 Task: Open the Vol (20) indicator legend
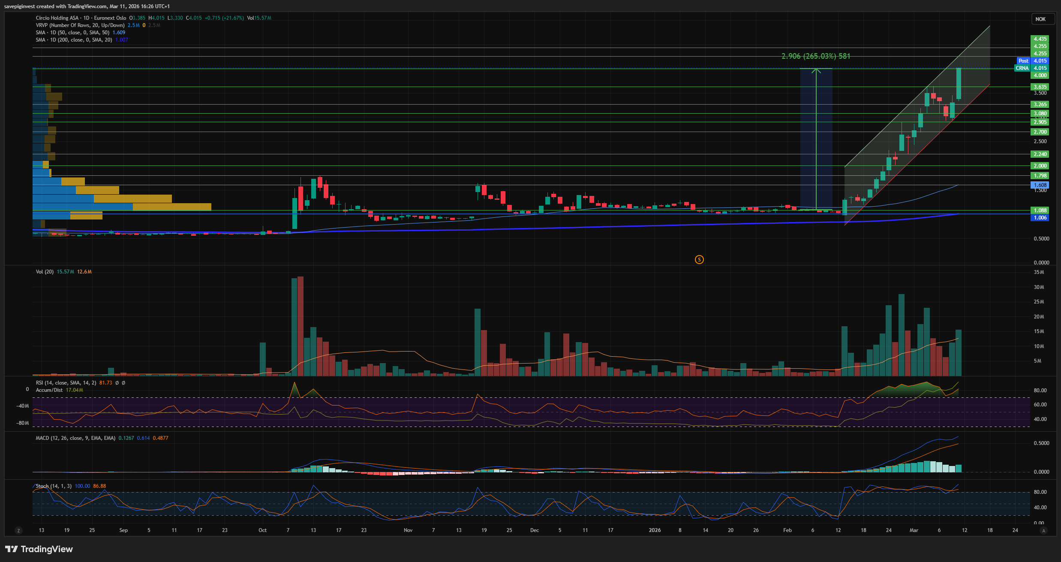45,272
